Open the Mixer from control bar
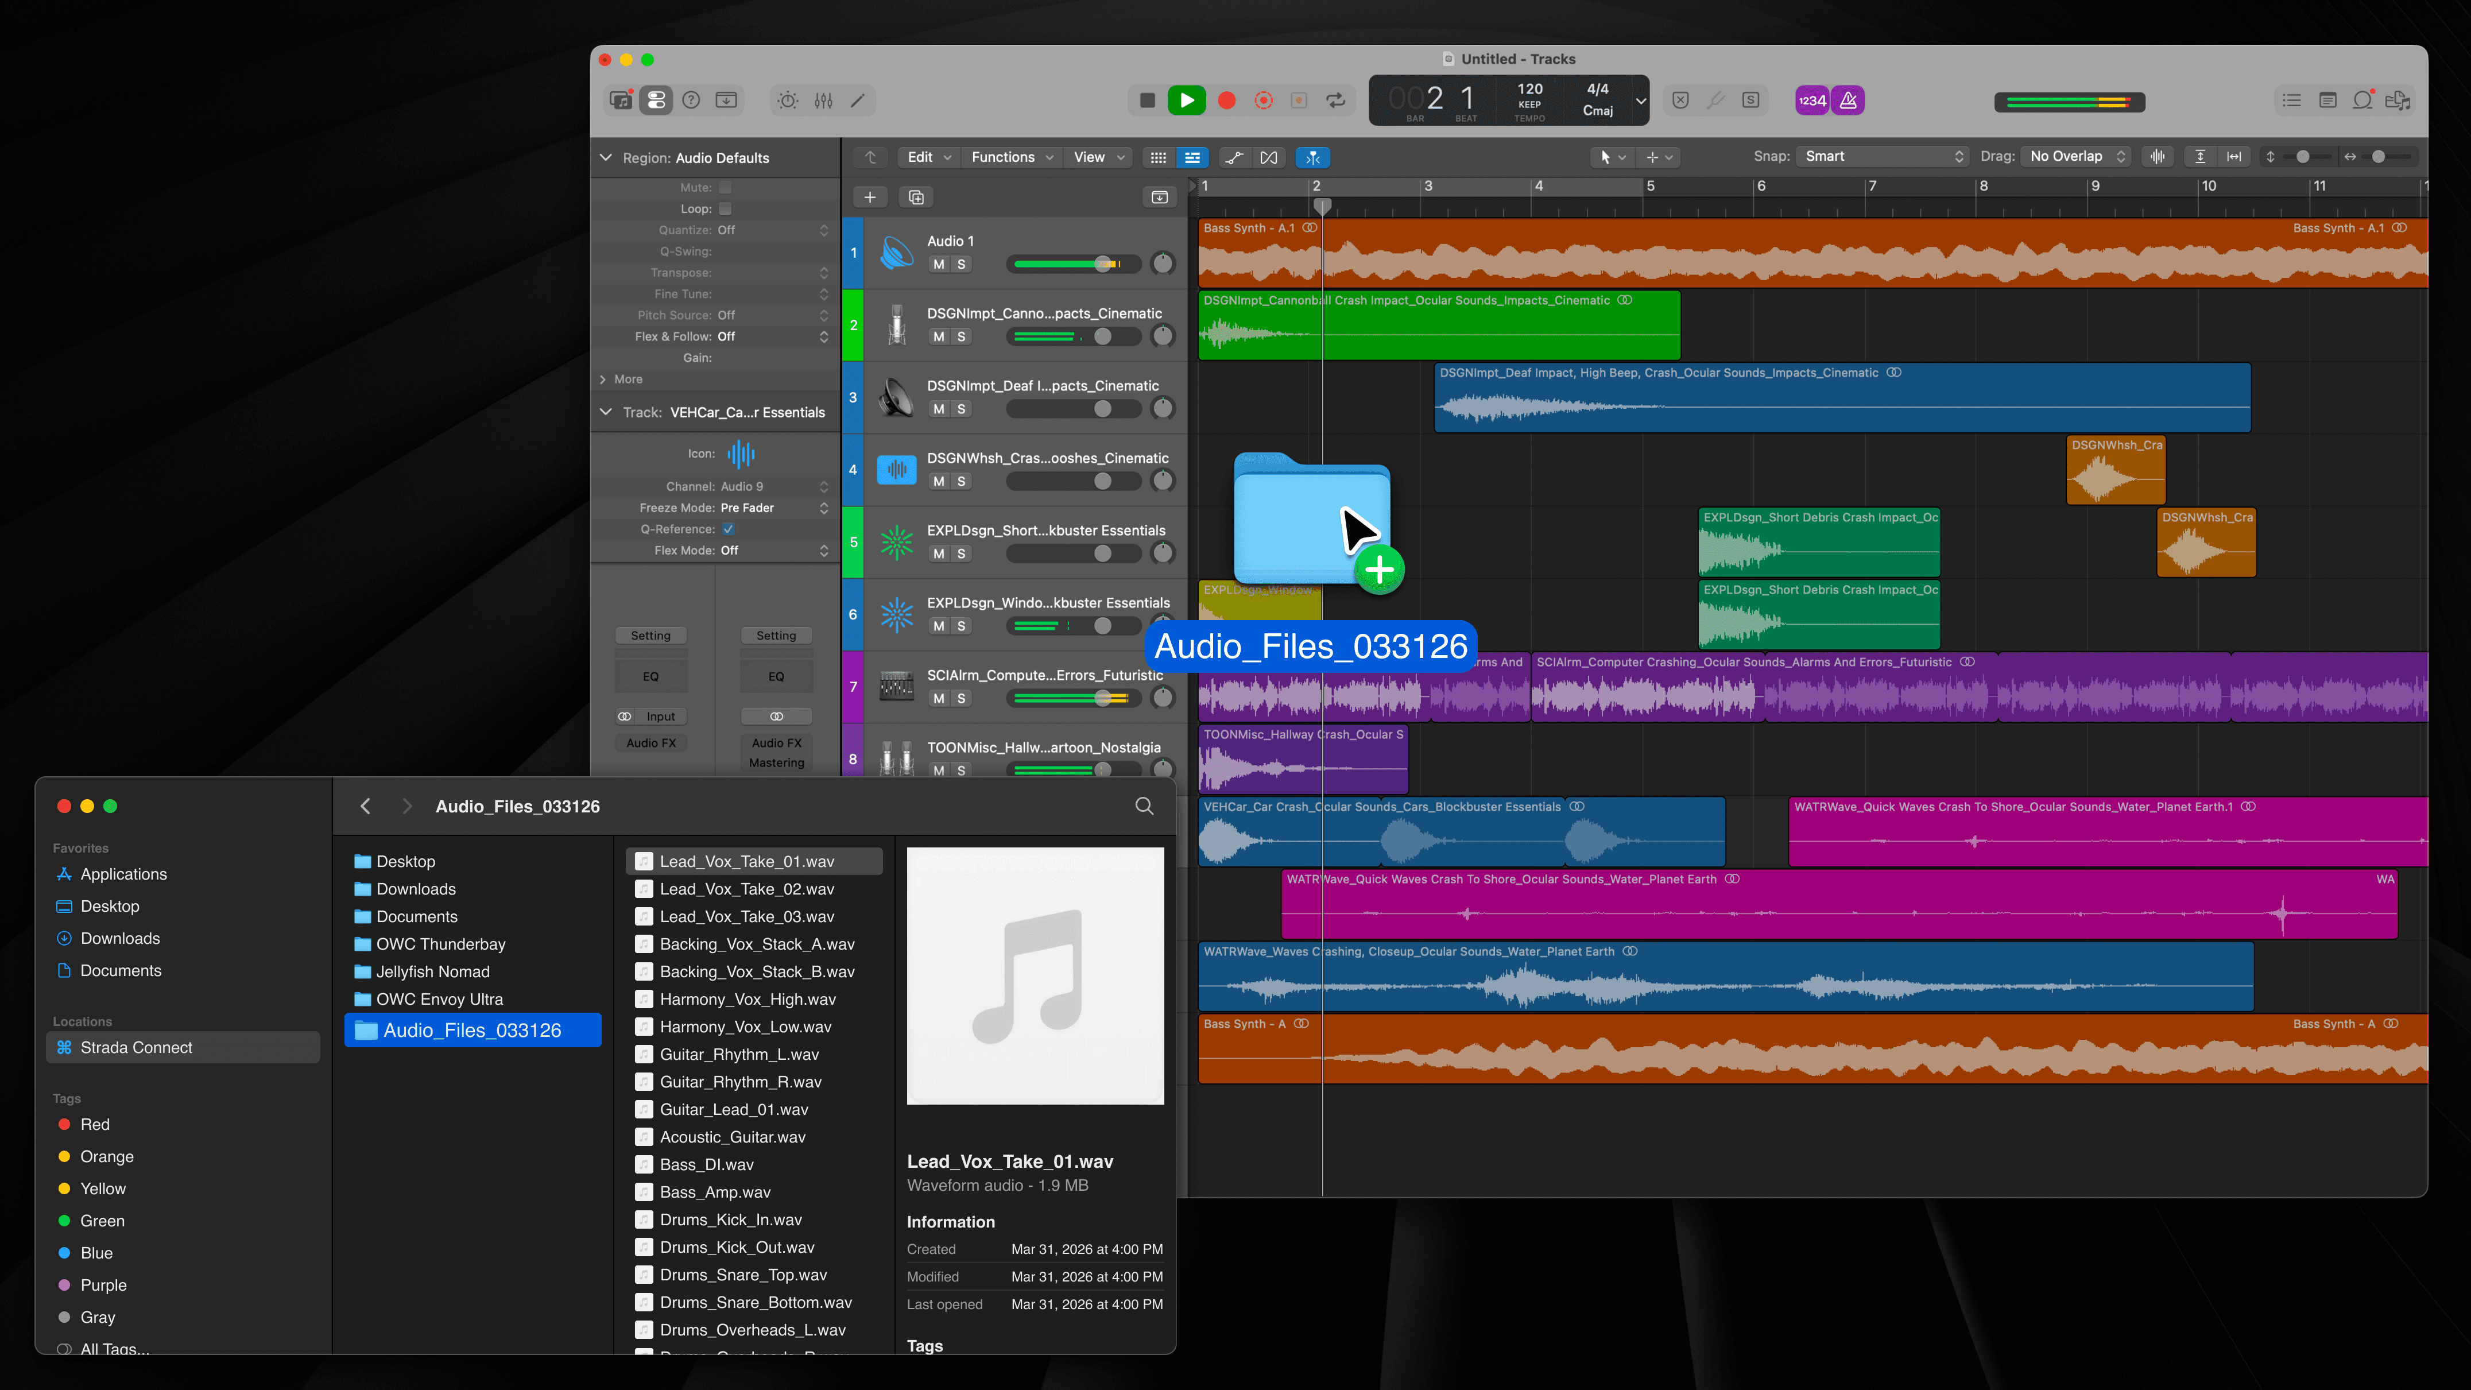The width and height of the screenshot is (2471, 1390). point(823,100)
